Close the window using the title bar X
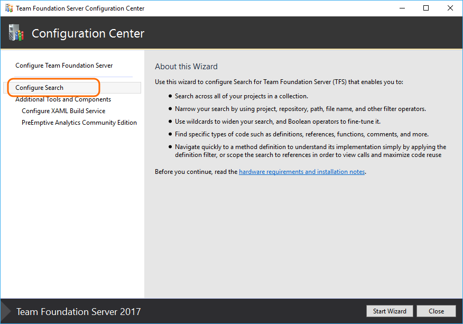The image size is (463, 324). [x=450, y=8]
